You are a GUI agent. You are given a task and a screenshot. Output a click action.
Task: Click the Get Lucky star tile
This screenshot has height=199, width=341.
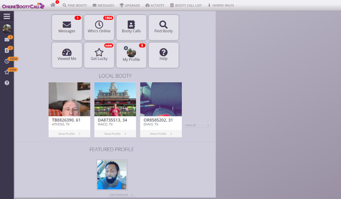coord(99,55)
